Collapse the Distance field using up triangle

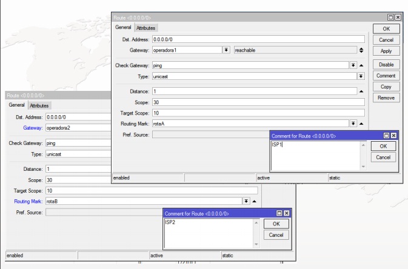(361, 91)
